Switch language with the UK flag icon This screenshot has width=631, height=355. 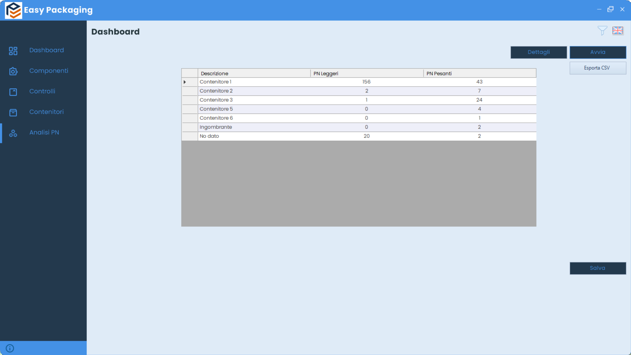click(618, 31)
